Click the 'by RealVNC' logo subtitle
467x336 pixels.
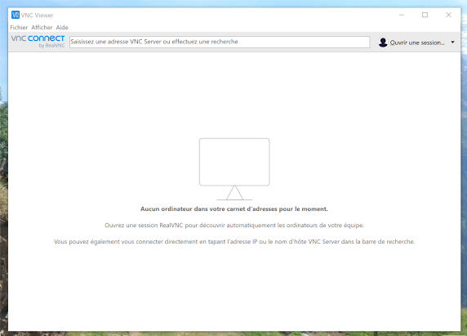click(51, 46)
